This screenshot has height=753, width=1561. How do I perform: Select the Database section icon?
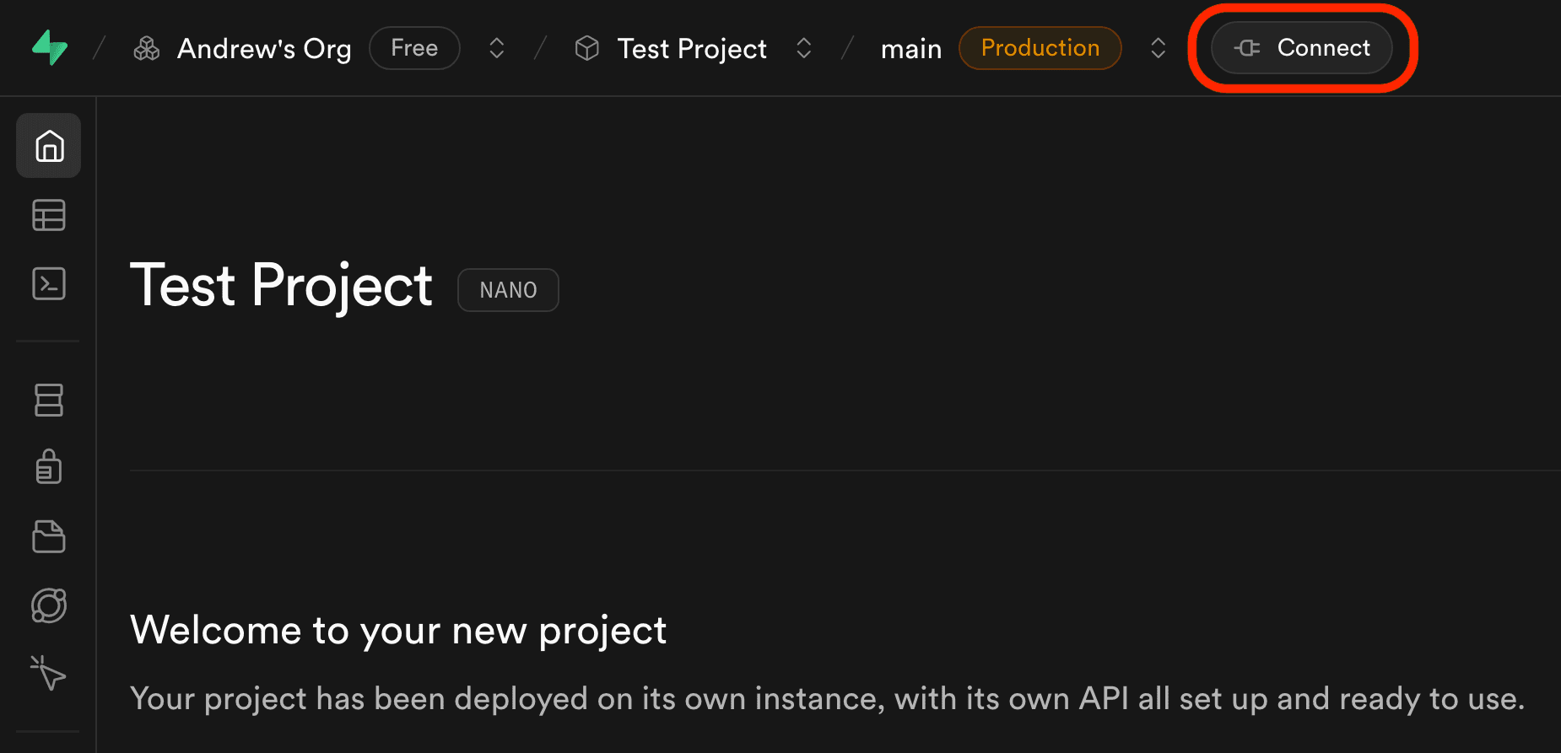pyautogui.click(x=48, y=400)
